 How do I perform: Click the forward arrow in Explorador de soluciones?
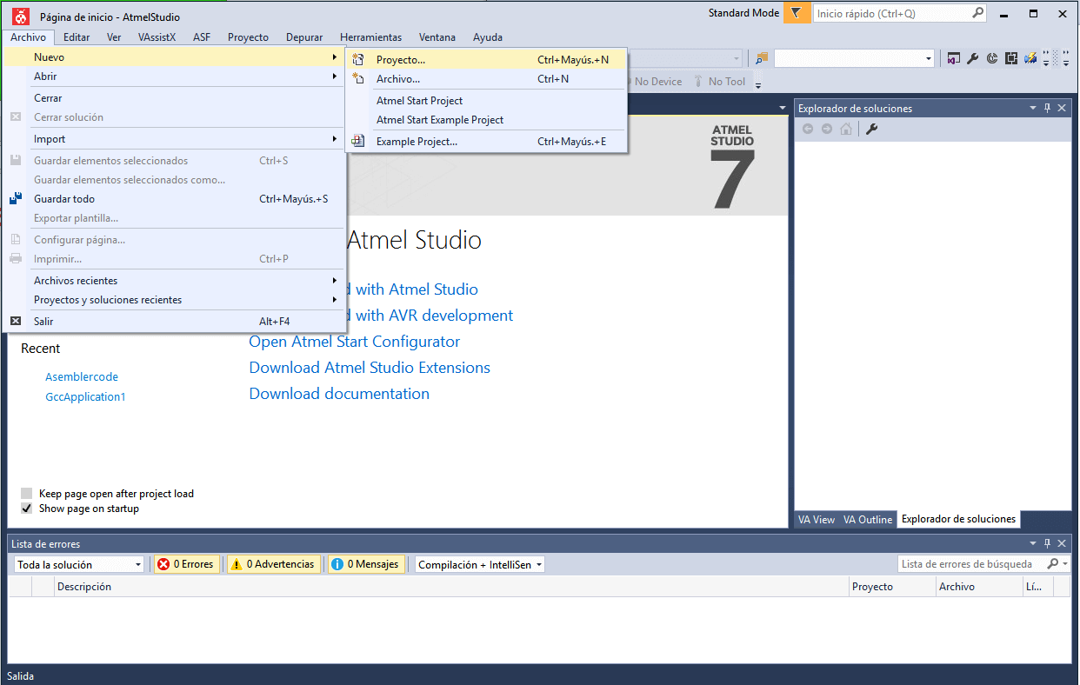pyautogui.click(x=827, y=129)
